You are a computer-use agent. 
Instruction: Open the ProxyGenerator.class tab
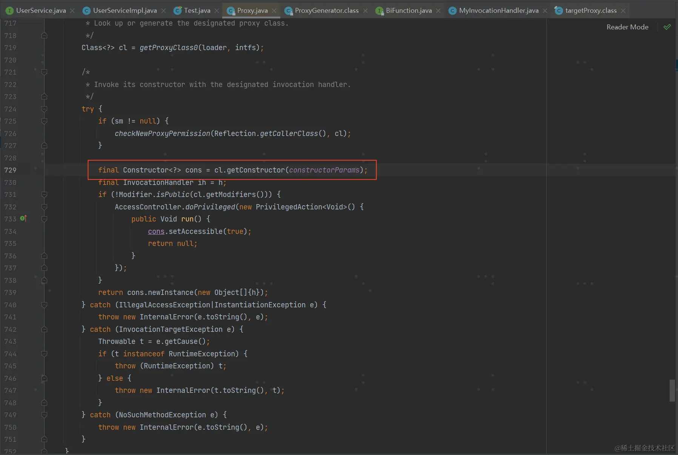(326, 11)
